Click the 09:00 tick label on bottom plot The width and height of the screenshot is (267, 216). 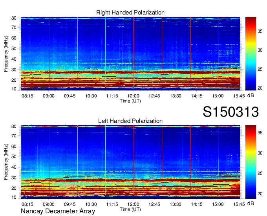click(49, 204)
